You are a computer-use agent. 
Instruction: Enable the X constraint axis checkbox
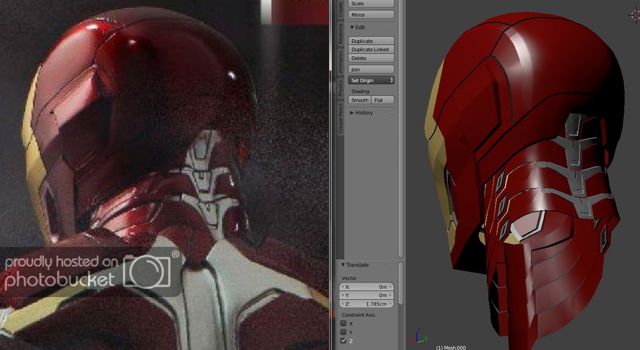[x=343, y=324]
